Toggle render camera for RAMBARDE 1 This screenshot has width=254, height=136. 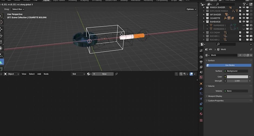pyautogui.click(x=251, y=25)
